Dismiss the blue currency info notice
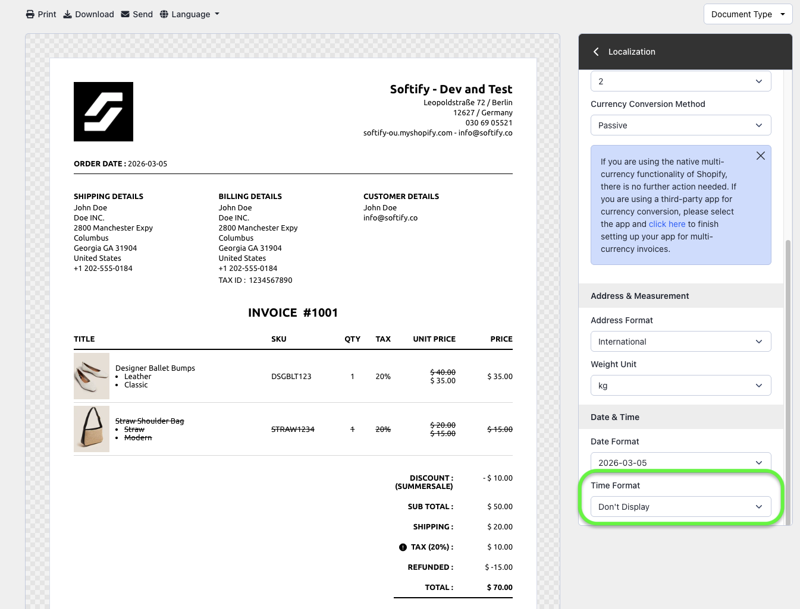The width and height of the screenshot is (800, 609). 760,156
